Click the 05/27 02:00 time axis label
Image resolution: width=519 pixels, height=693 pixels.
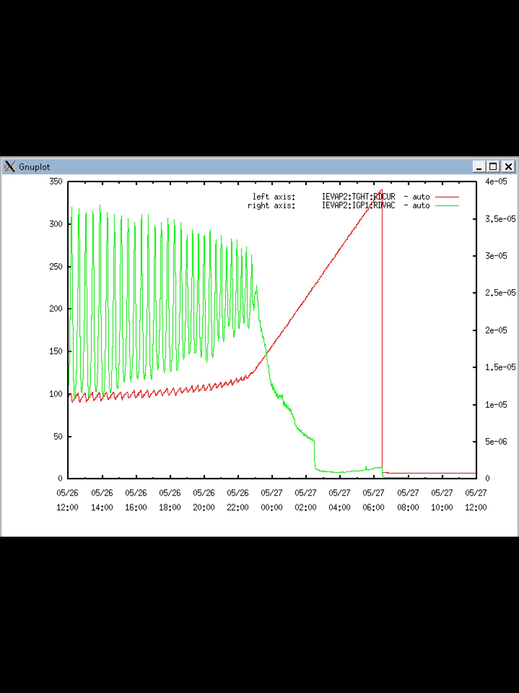tap(306, 500)
